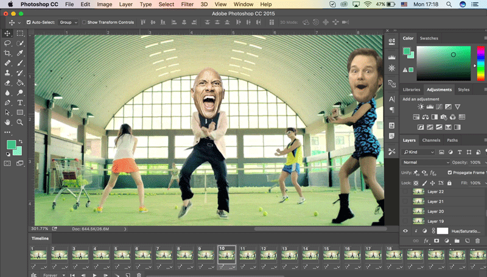Enable Auto-Select checkbox

[x=29, y=23]
